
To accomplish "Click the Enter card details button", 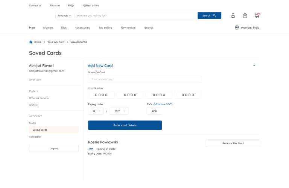I will (125, 125).
